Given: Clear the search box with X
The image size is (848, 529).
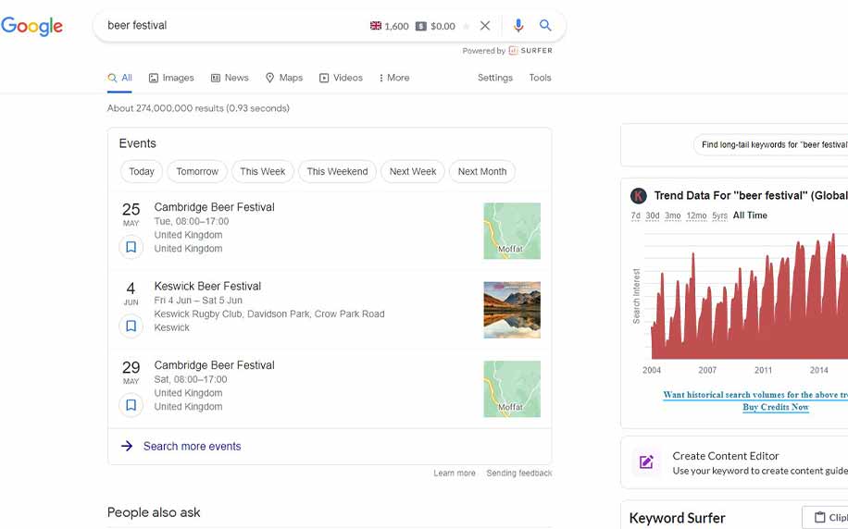Looking at the screenshot, I should (485, 26).
